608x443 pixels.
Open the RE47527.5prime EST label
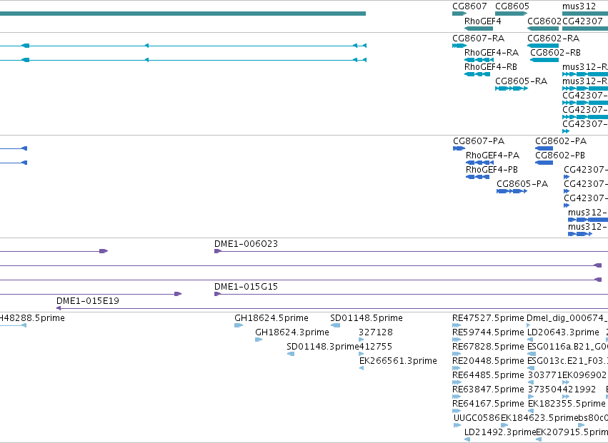[x=488, y=318]
